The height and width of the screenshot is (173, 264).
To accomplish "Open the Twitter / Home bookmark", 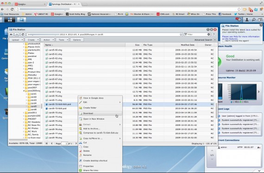I will pyautogui.click(x=244, y=14).
